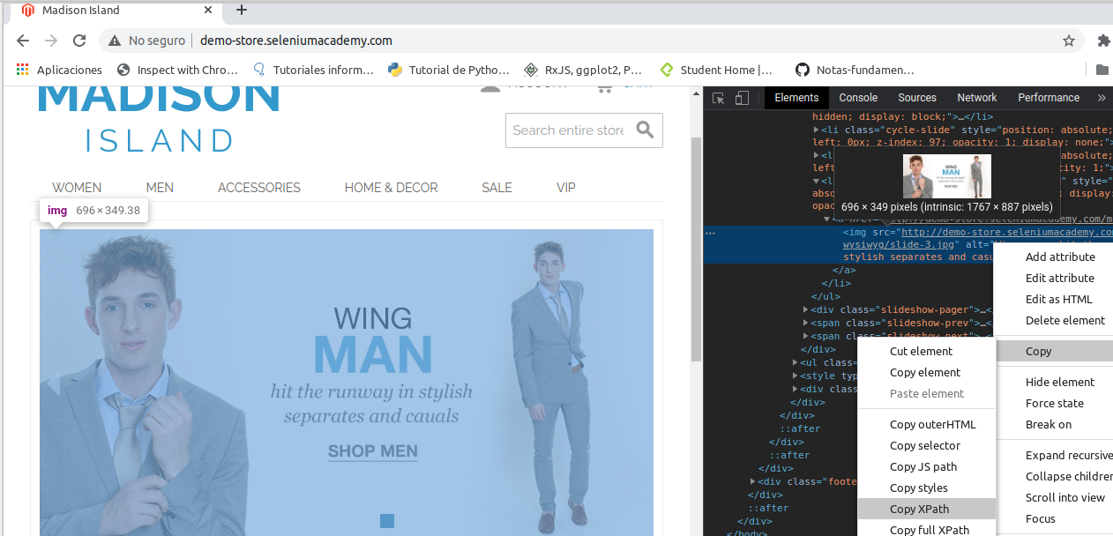Click the browser address bar URL
Image resolution: width=1113 pixels, height=536 pixels.
click(x=296, y=41)
